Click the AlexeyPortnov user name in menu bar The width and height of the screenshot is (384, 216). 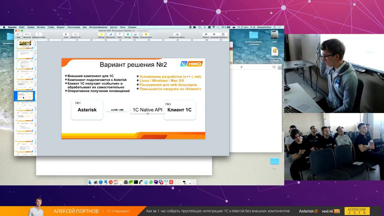click(x=264, y=27)
